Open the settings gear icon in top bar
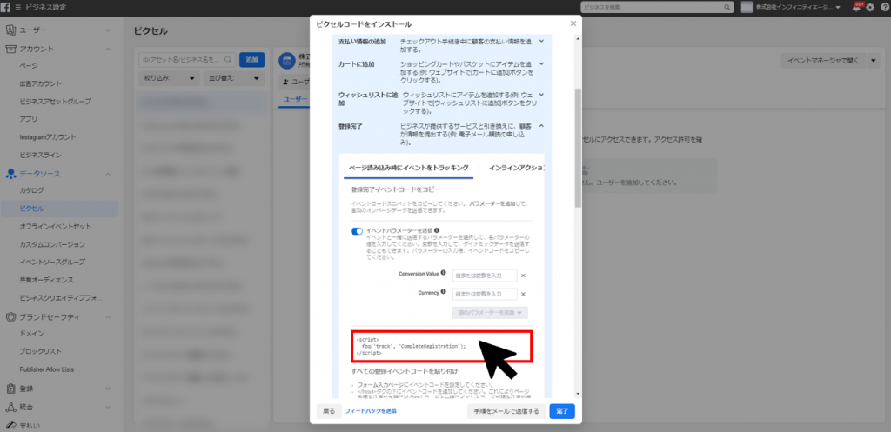891x432 pixels. click(870, 8)
